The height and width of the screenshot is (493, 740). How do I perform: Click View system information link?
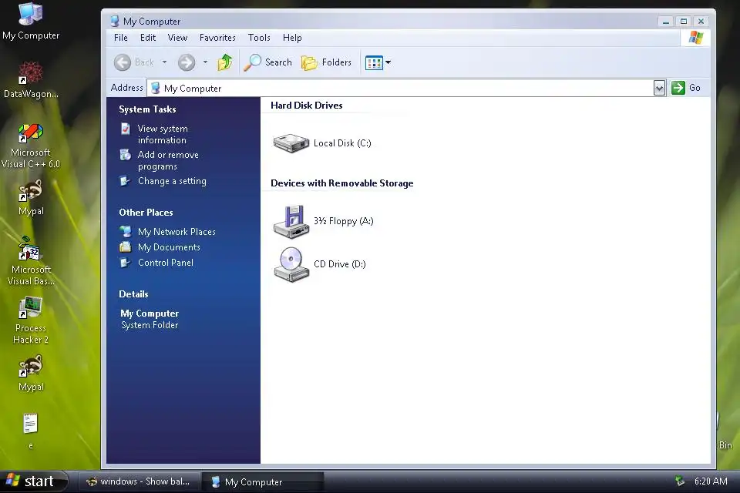(163, 135)
